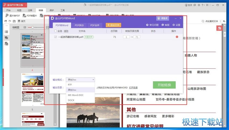Open 客服 customer service
Image resolution: width=229 pixels, height=130 pixels.
165,25
